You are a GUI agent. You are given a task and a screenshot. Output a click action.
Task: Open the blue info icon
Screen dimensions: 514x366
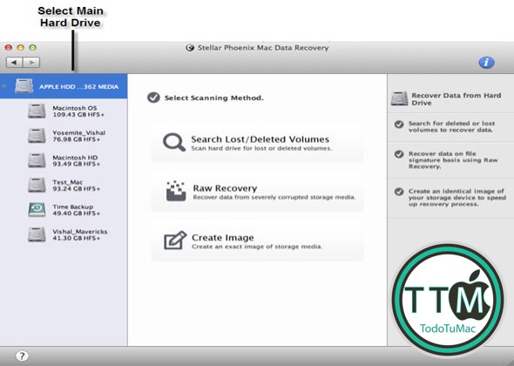(486, 63)
